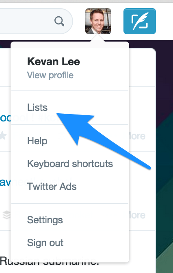This screenshot has height=273, width=173.
Task: Focus the Twitter search input field
Action: [x=37, y=21]
